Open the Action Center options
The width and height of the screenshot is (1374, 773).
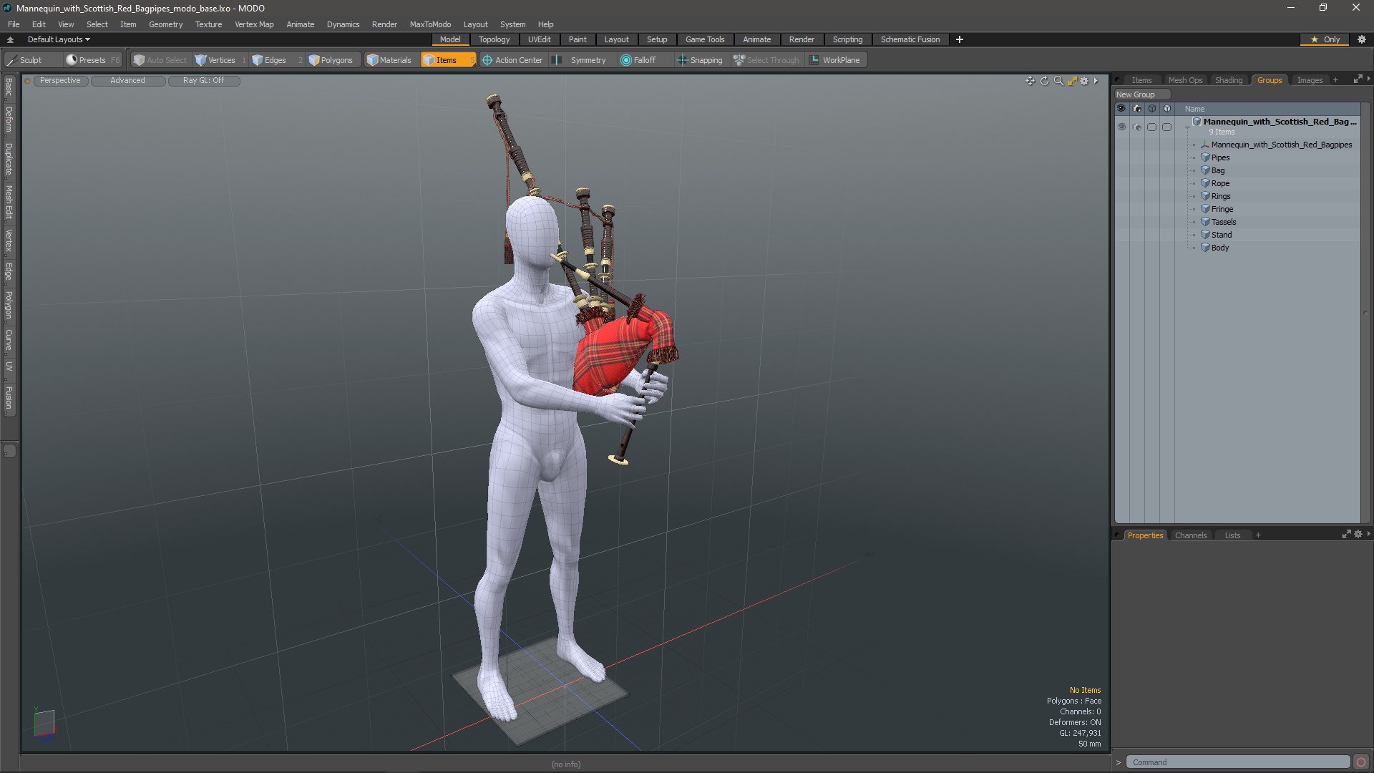512,60
